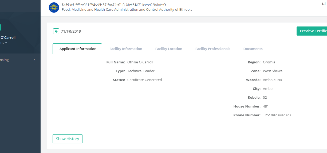Click the Oromia region value
The height and width of the screenshot is (153, 327).
(269, 62)
